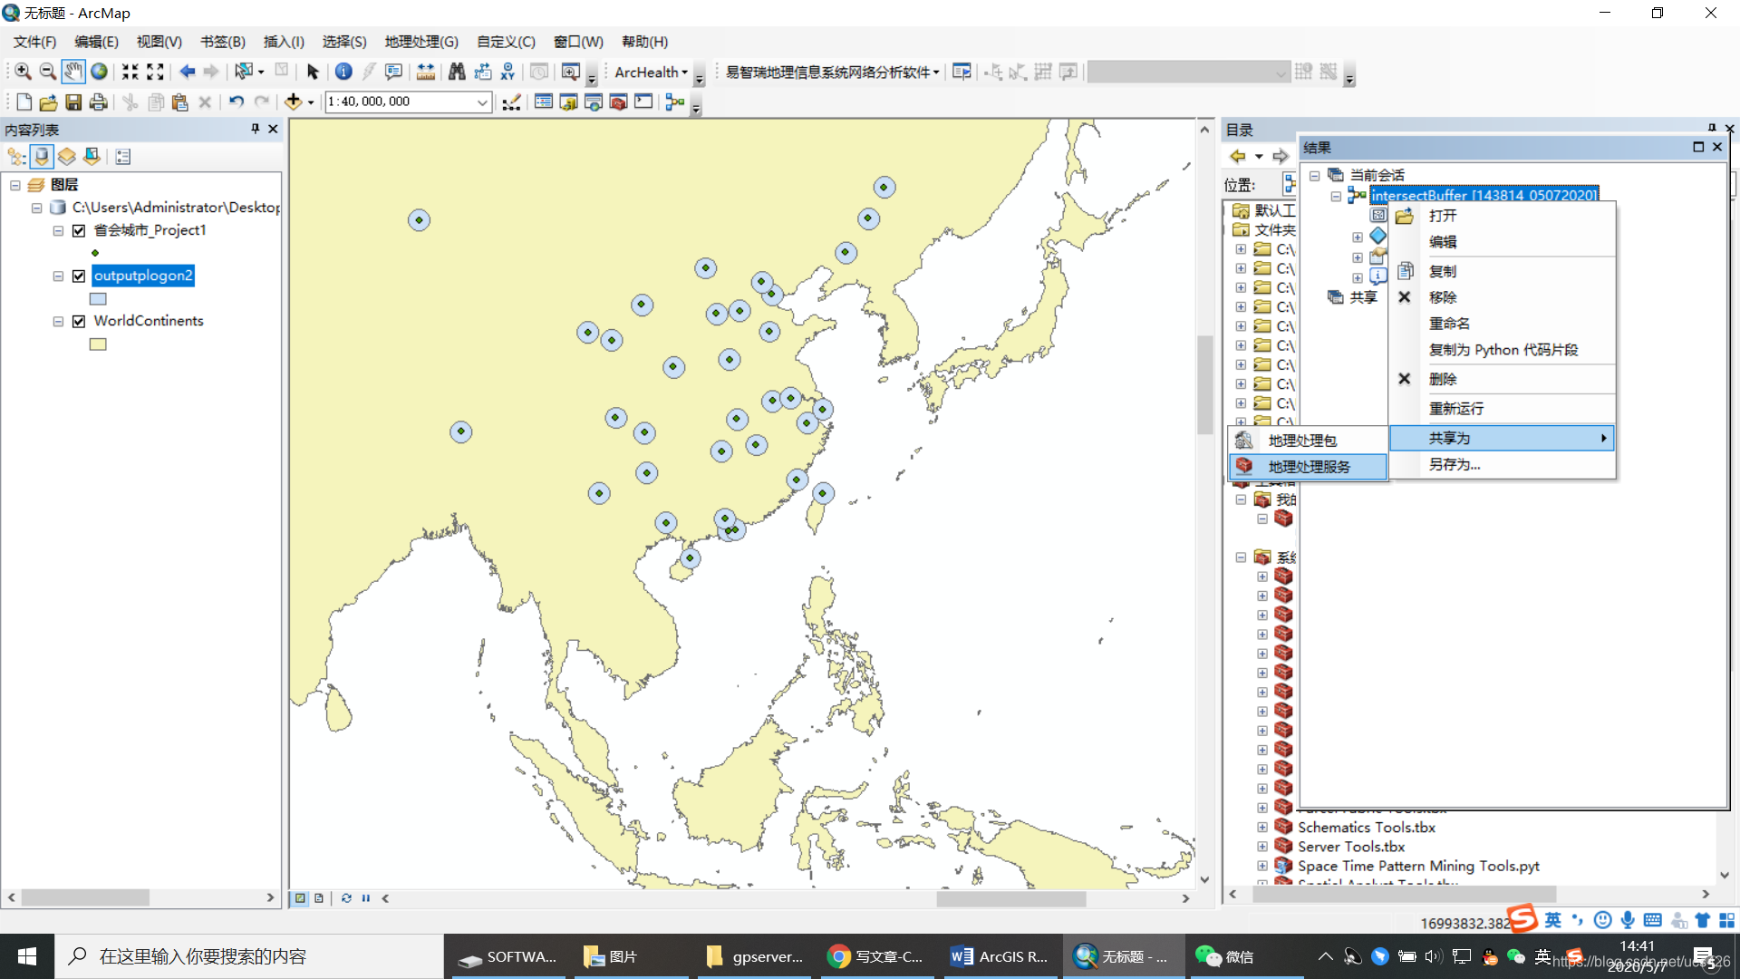The height and width of the screenshot is (979, 1740).
Task: Click the WorldContinents layer color swatch
Action: pos(97,344)
